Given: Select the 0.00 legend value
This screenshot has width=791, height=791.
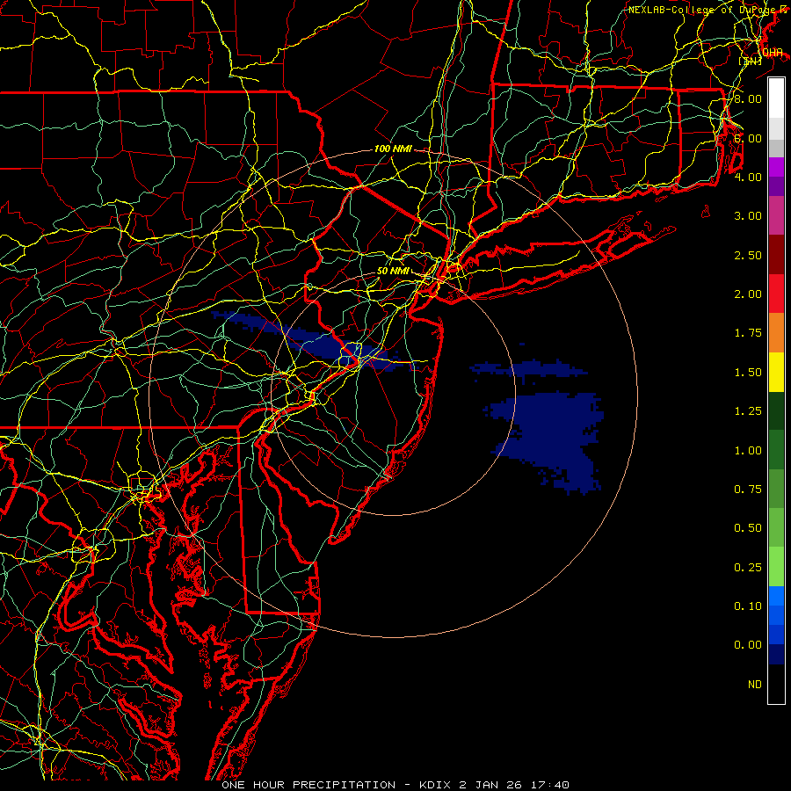Looking at the screenshot, I should pos(748,645).
